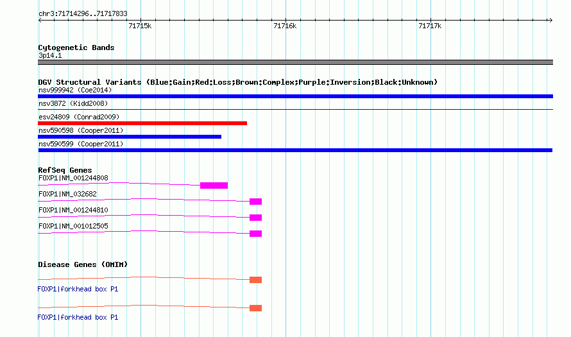The image size is (571, 337).
Task: Click the 71717k ruler tick label
Action: coord(430,26)
